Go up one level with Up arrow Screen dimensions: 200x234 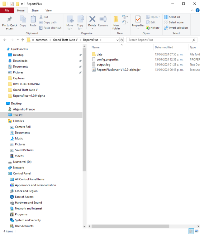(23, 40)
